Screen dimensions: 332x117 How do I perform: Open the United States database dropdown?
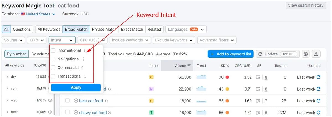[x=38, y=14]
